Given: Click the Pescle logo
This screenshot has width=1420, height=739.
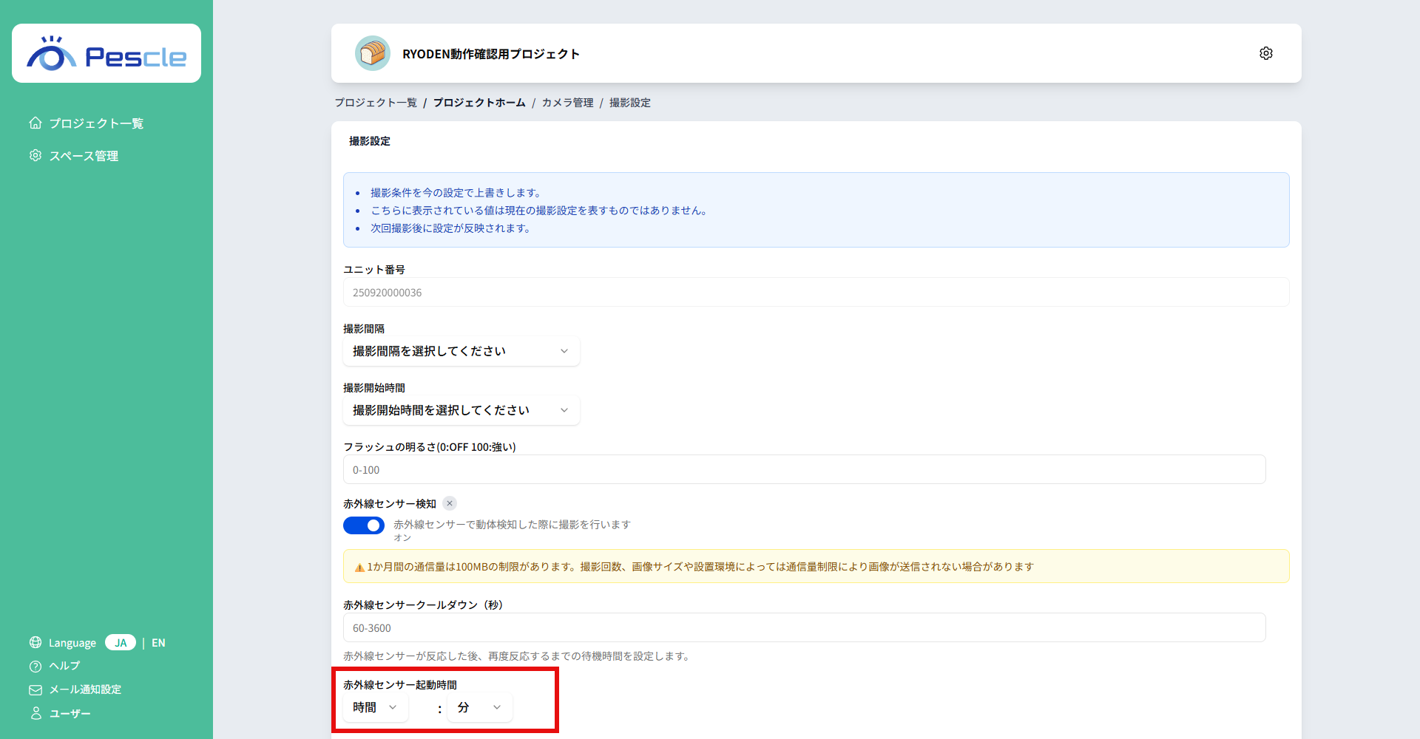Looking at the screenshot, I should (106, 53).
